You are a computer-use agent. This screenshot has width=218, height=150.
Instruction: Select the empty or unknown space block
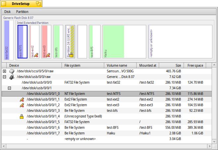[x=180, y=41]
